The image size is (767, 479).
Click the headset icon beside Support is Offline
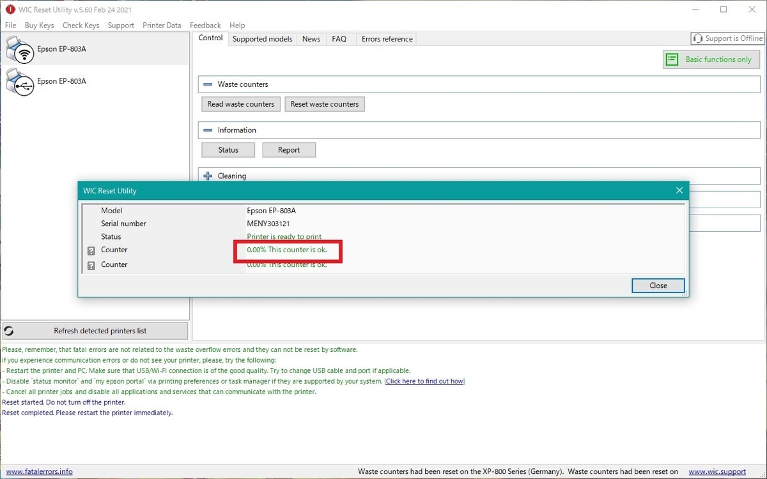click(x=698, y=38)
